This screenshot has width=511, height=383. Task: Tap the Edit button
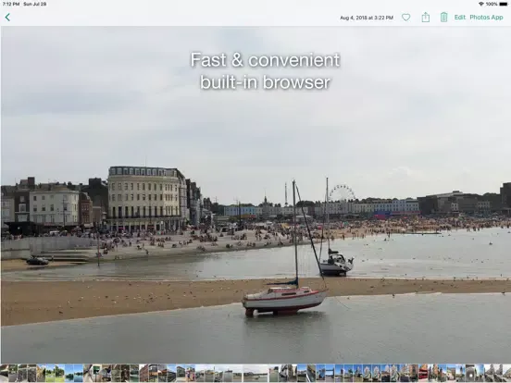coord(460,18)
